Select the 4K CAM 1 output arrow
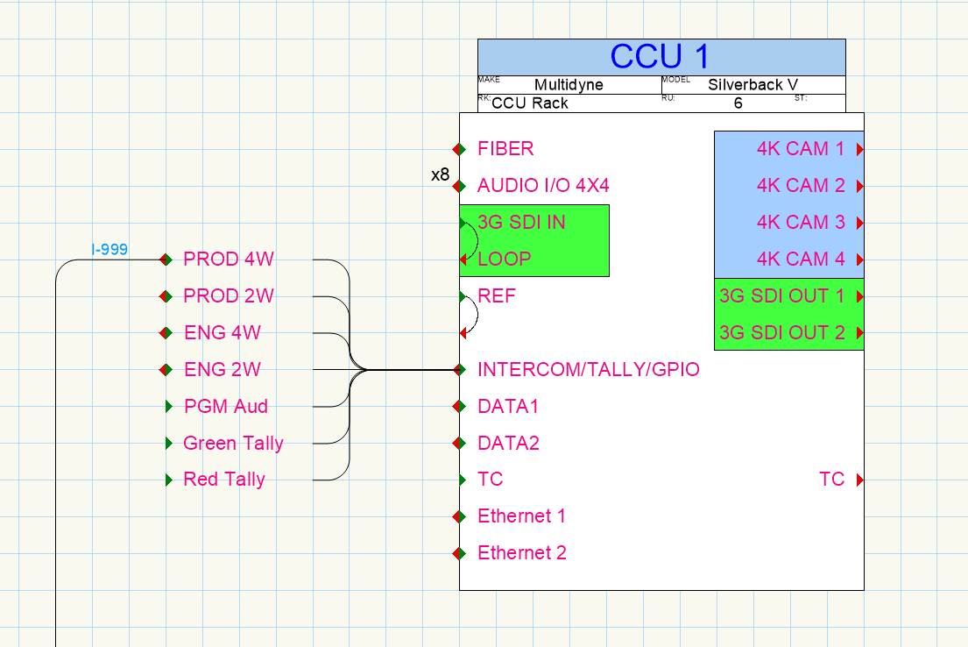The image size is (968, 647). pos(859,150)
